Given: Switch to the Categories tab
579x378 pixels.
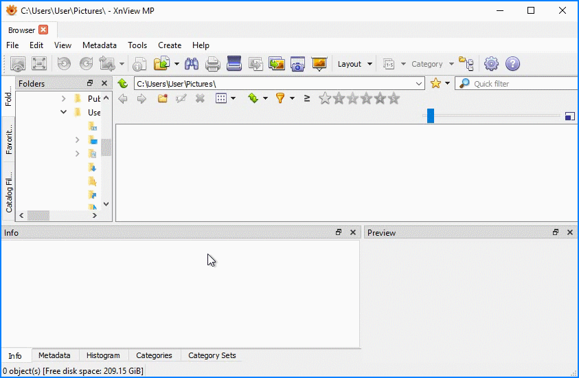Looking at the screenshot, I should tap(154, 355).
